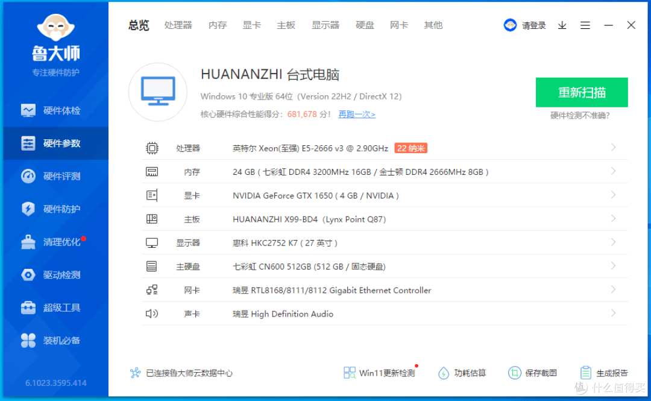This screenshot has height=401, width=651.
Task: Open 硬件体检 in the sidebar
Action: (x=56, y=110)
